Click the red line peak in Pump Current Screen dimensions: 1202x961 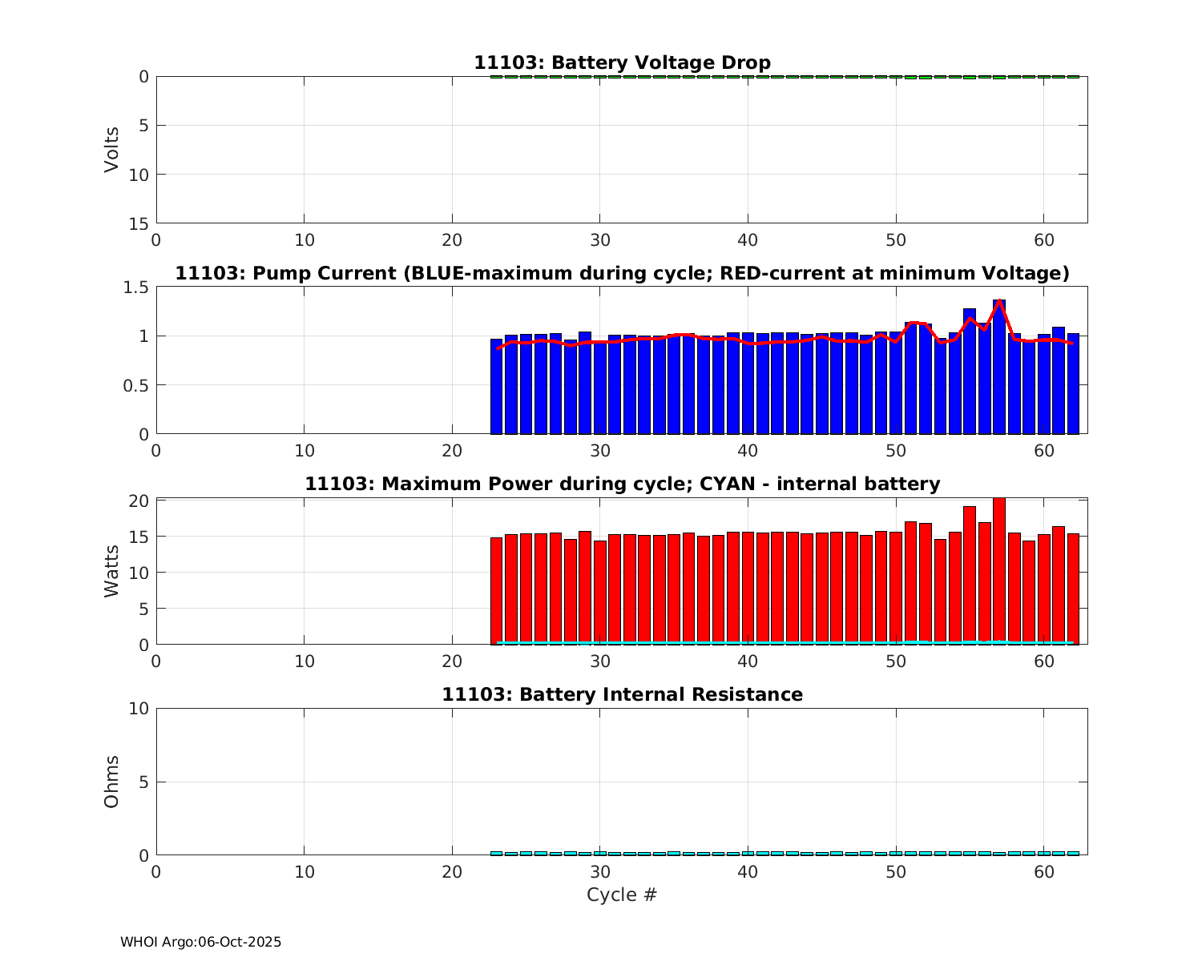coord(999,302)
